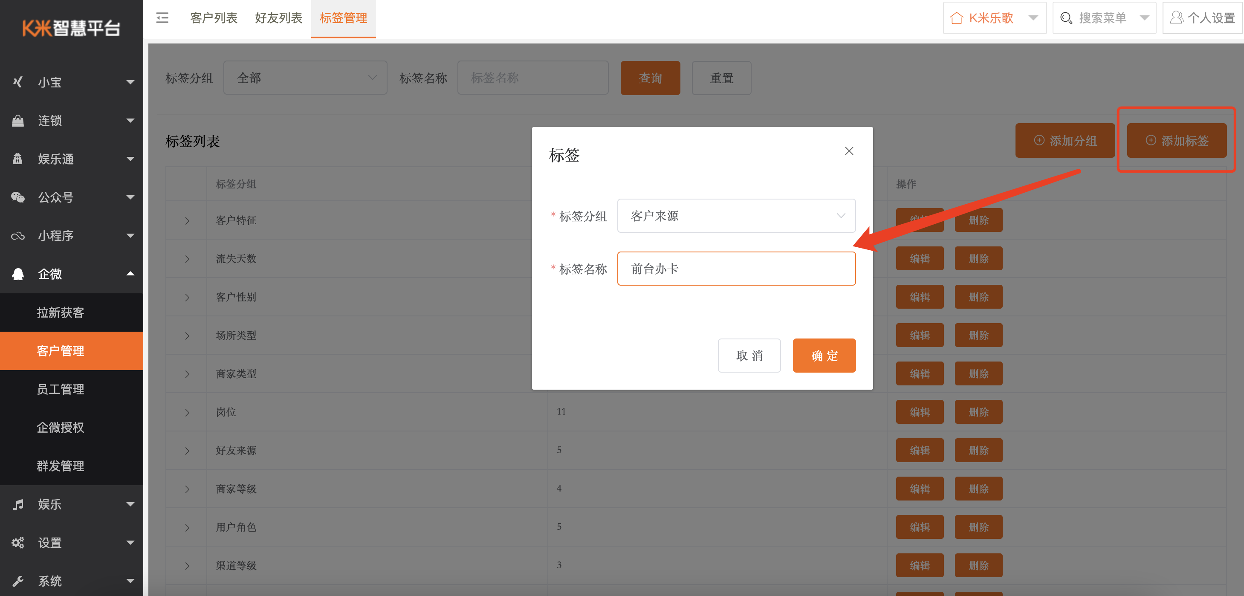Click the 连锁 shopping bag icon
The image size is (1244, 596).
click(18, 120)
